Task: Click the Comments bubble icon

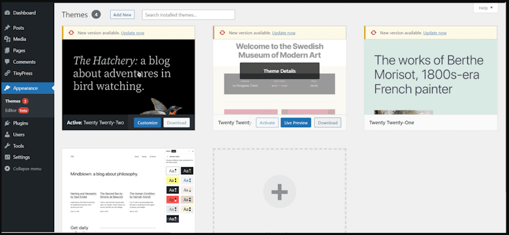Action: click(x=7, y=62)
